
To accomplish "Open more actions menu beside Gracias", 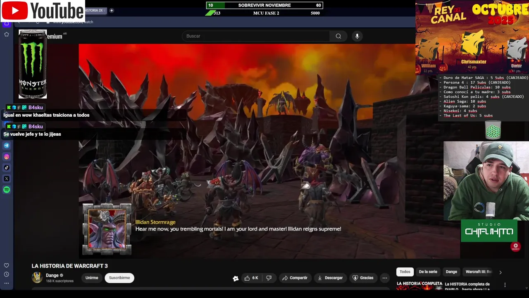I will coord(385,278).
